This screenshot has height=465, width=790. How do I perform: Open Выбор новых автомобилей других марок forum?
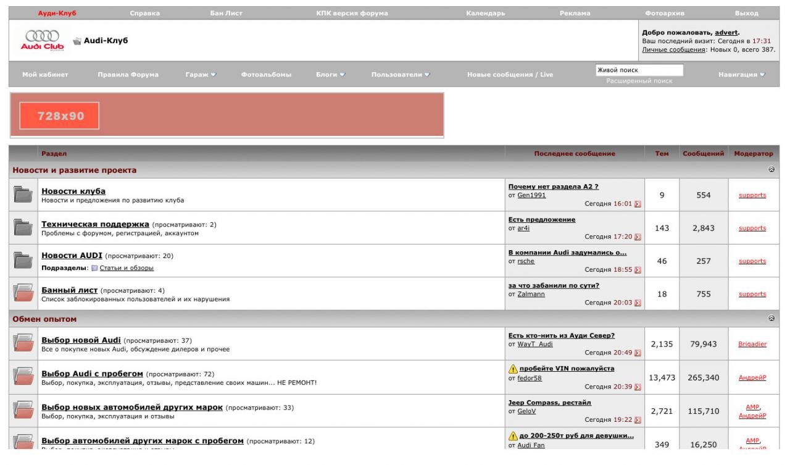pos(132,407)
